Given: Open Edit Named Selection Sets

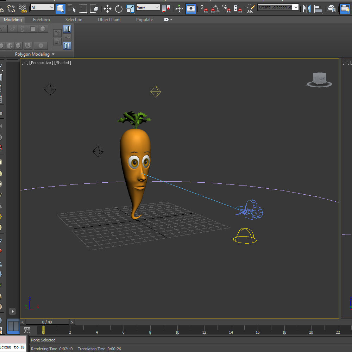Looking at the screenshot, I should click(251, 9).
